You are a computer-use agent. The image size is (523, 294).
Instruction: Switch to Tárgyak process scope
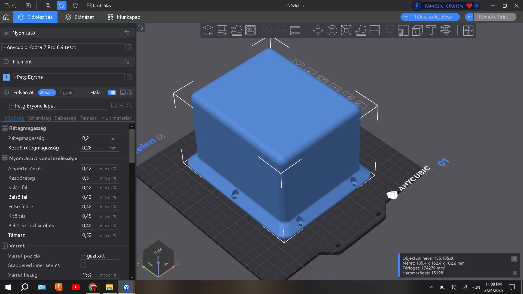[65, 93]
